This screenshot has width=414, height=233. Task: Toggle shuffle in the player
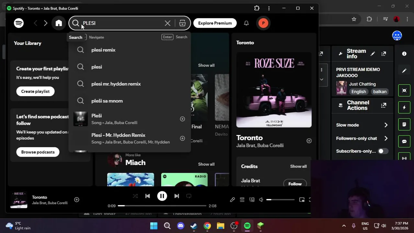(135, 196)
